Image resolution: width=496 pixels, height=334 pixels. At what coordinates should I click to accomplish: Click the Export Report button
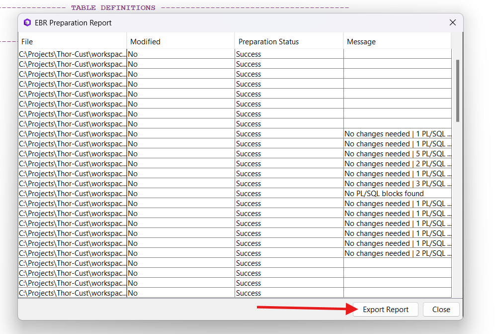click(x=385, y=309)
